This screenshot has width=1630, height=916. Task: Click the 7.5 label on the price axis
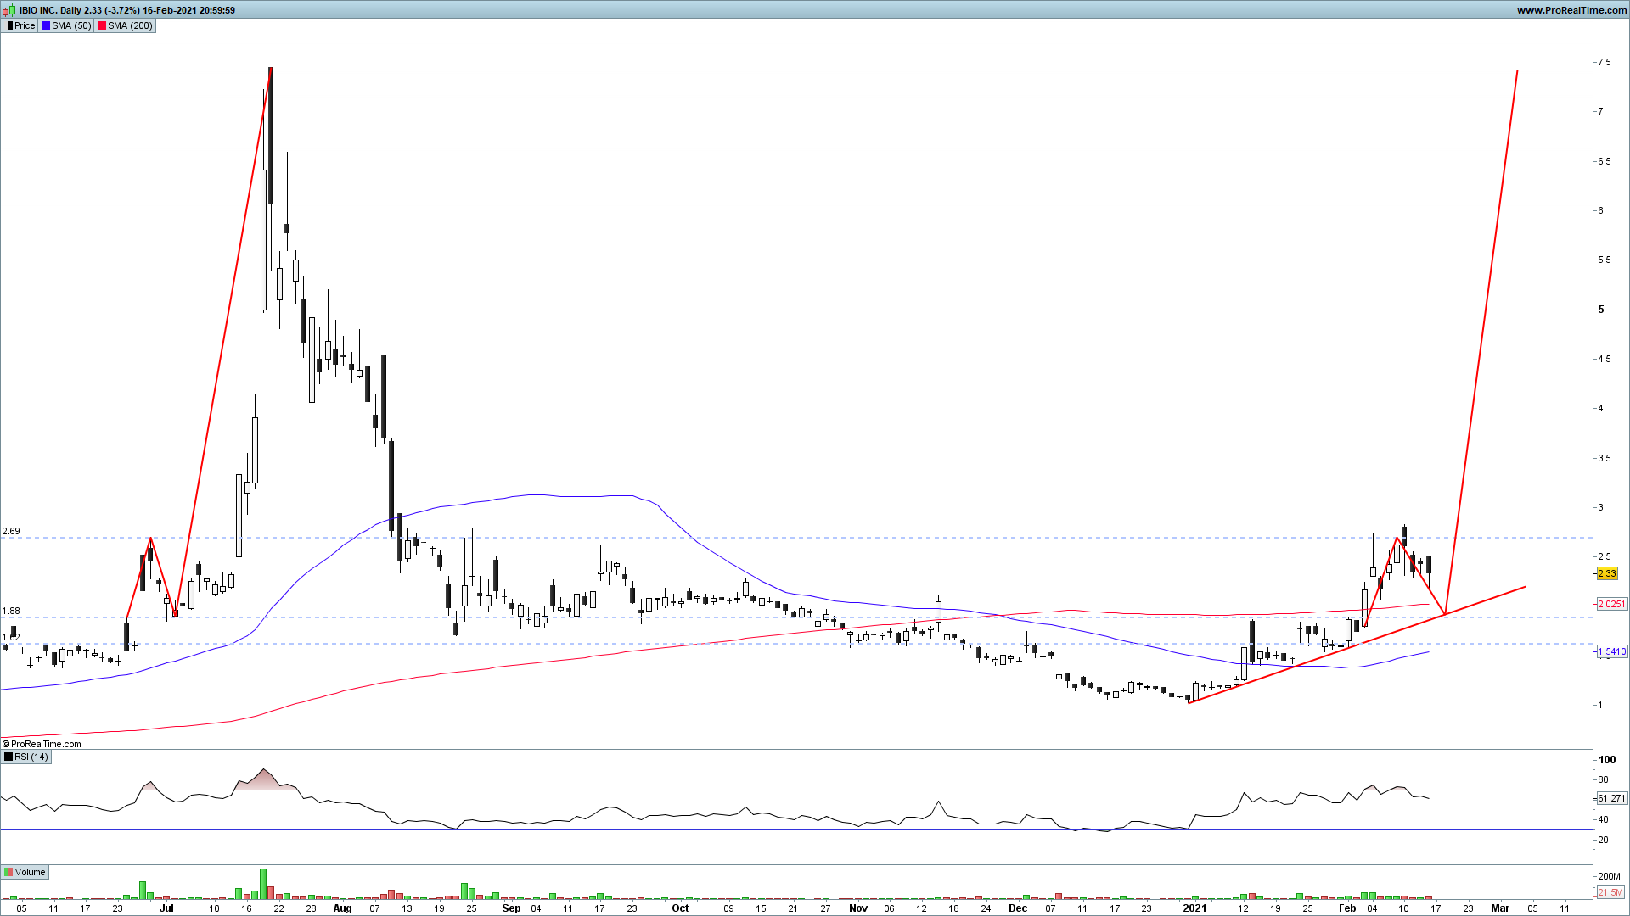pos(1604,63)
